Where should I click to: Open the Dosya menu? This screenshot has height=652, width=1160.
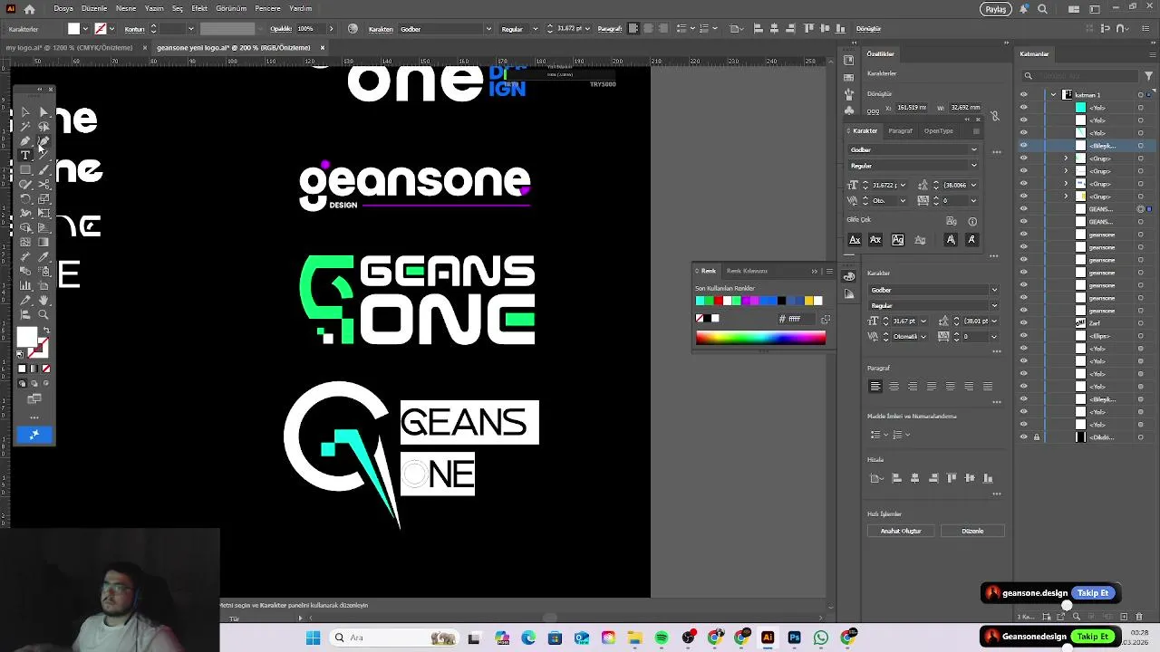[63, 8]
